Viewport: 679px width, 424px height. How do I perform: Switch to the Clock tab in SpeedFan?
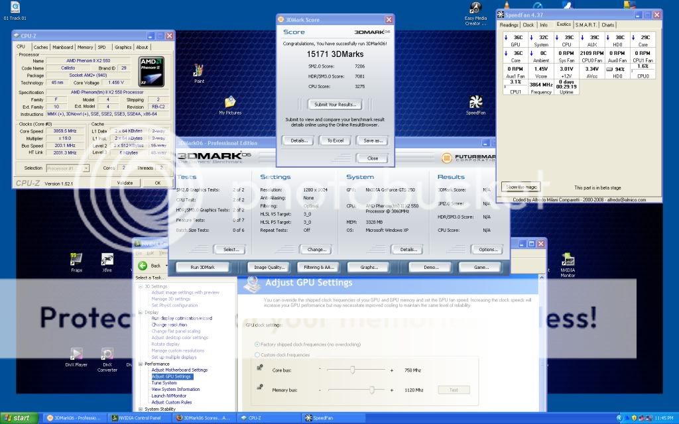pyautogui.click(x=528, y=25)
